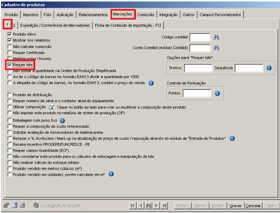Select the Marcações tab

point(123,14)
